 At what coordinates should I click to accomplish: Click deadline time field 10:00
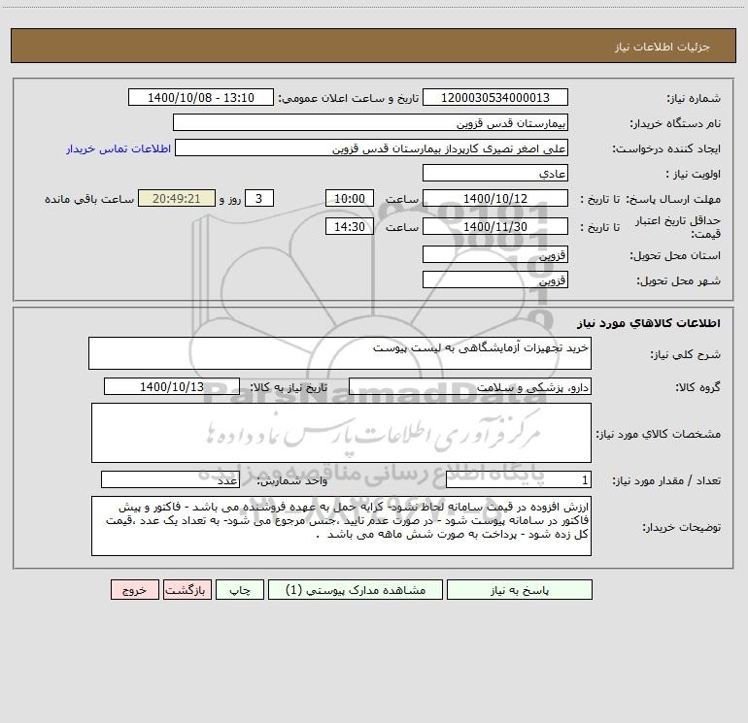[349, 198]
